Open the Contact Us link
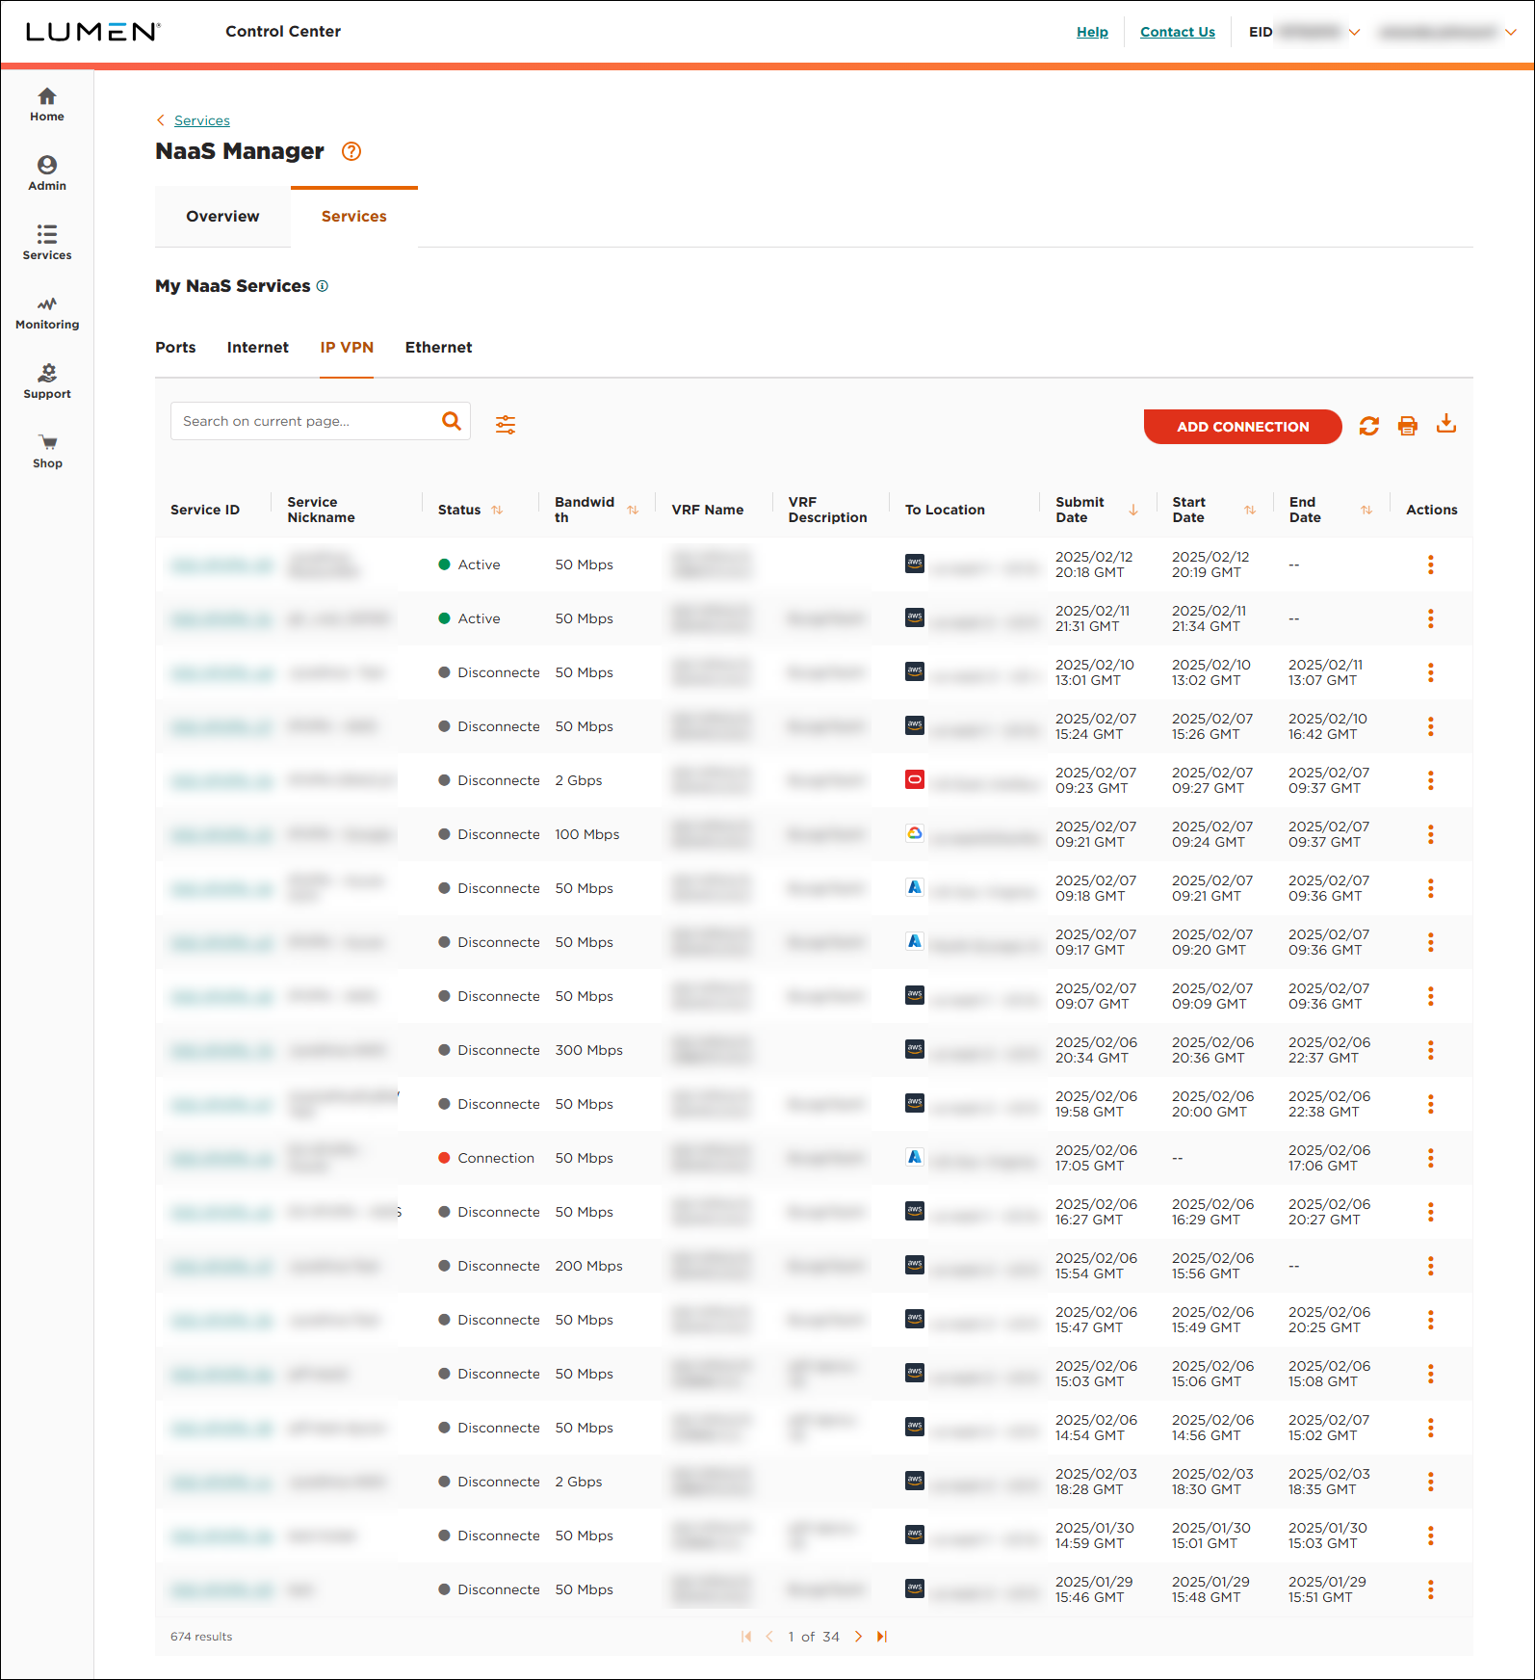 [x=1177, y=32]
